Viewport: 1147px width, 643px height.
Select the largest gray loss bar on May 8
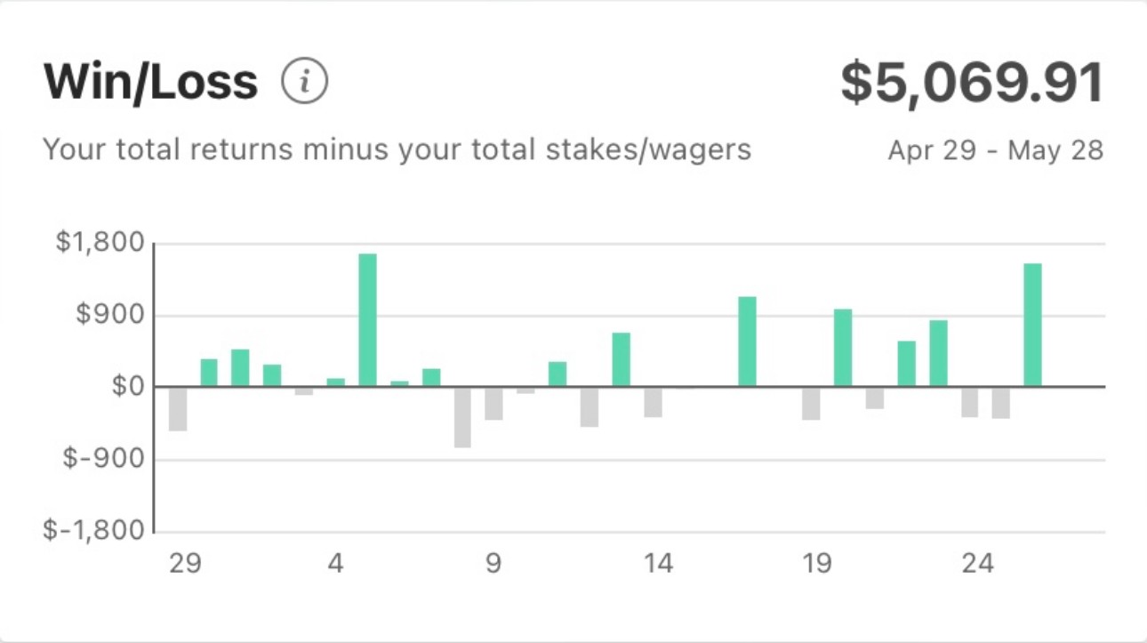[x=462, y=417]
